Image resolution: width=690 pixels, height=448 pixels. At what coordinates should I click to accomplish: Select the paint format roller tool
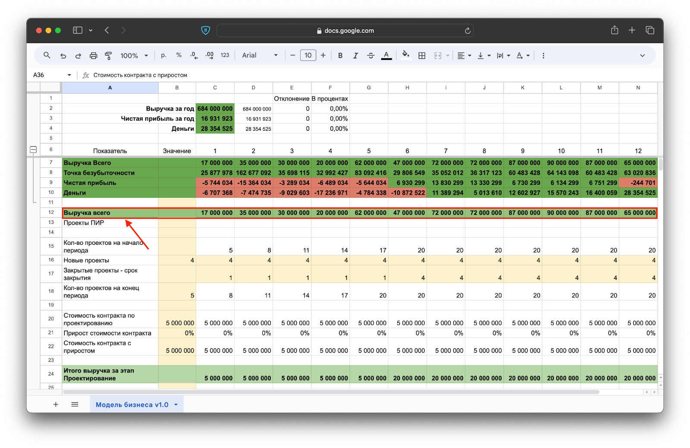coord(108,55)
